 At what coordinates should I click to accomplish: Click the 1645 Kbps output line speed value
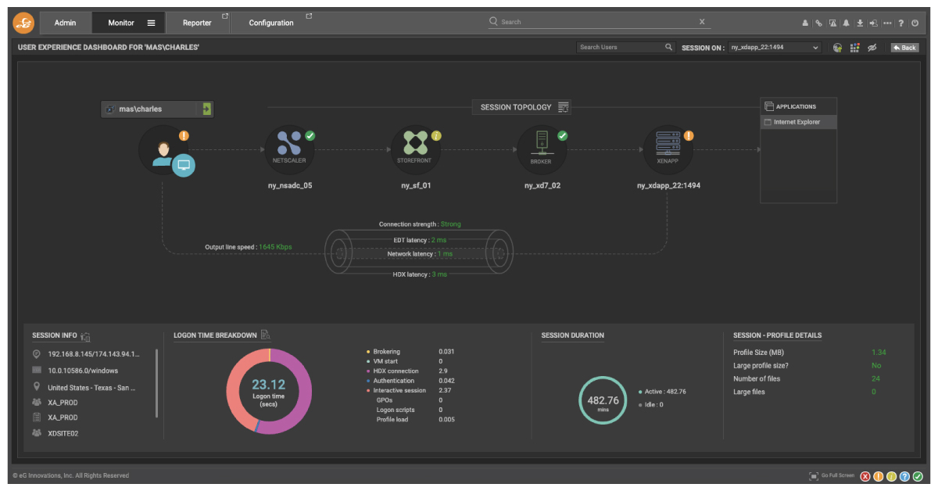pos(276,247)
